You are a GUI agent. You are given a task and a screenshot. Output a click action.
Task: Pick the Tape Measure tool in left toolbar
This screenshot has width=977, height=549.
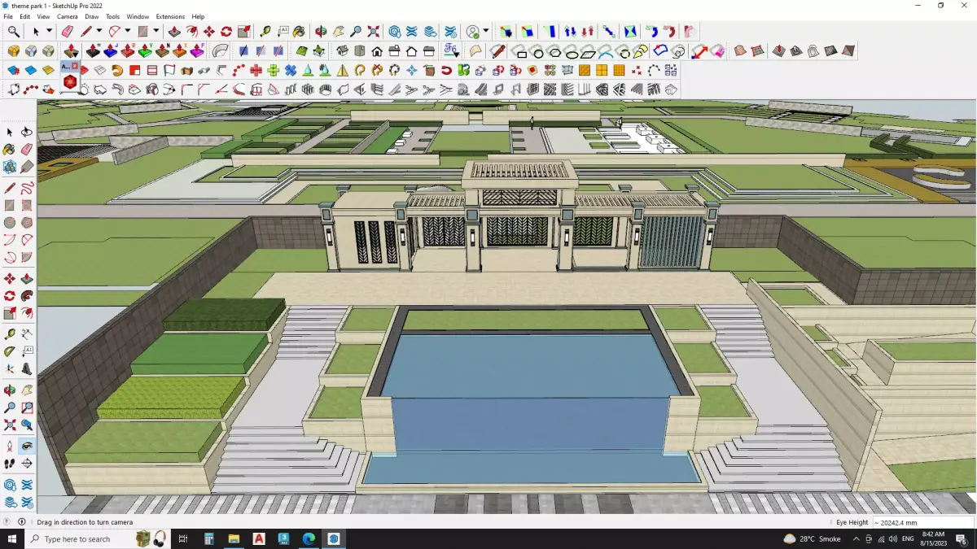(x=10, y=334)
